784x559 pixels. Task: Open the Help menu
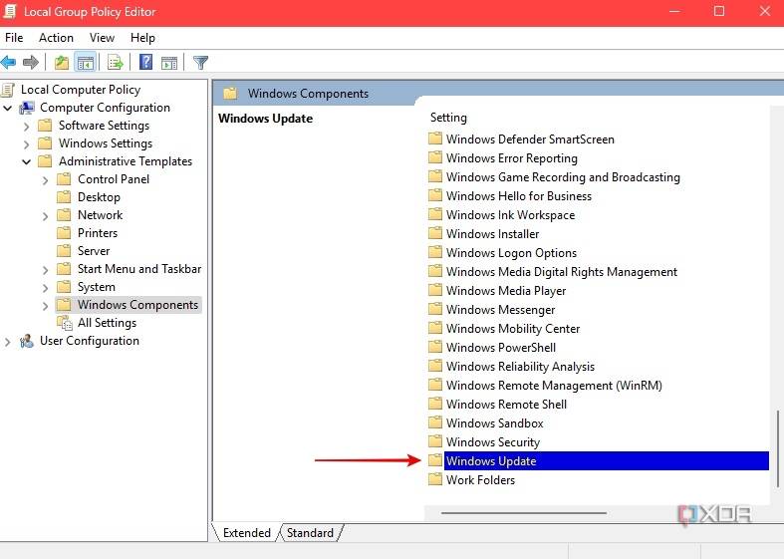[x=142, y=38]
